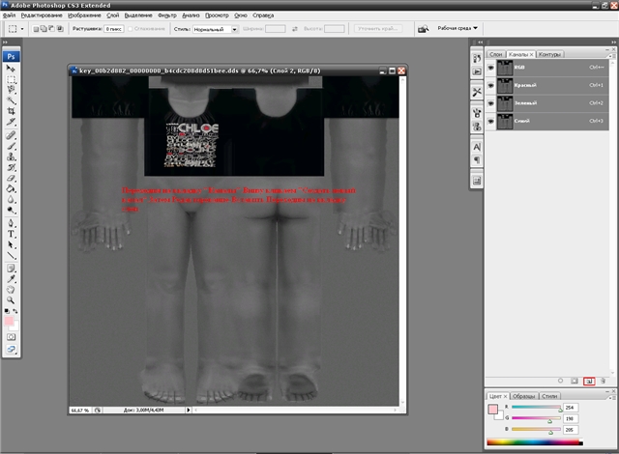Select the Zoom magnifier tool
The image size is (619, 454).
point(12,300)
